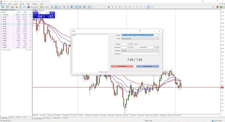Select the Crosshair tool

[x=93, y=7]
